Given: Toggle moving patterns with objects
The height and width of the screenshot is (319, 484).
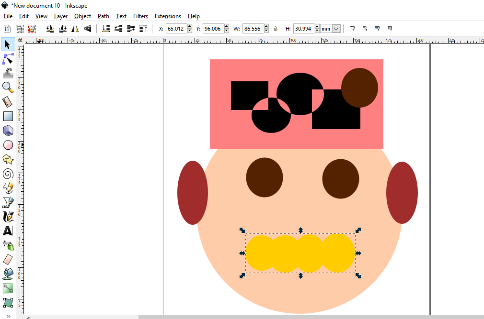Looking at the screenshot, I should point(390,29).
